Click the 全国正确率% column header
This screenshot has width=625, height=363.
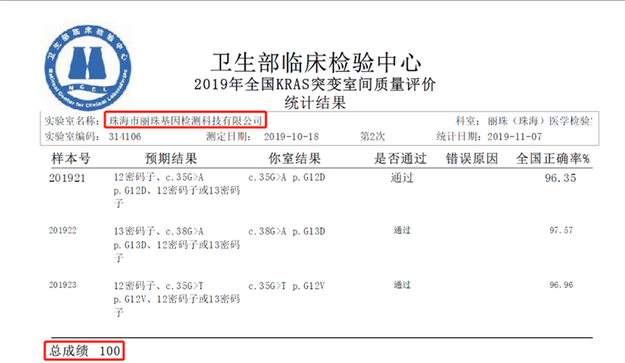click(553, 158)
